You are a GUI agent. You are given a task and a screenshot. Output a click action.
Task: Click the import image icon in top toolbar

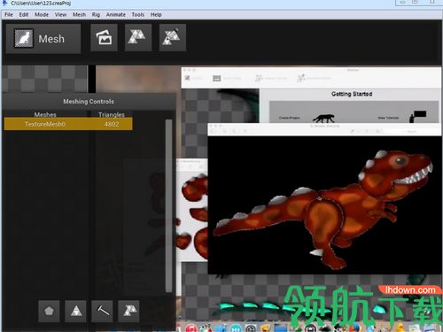pos(104,38)
